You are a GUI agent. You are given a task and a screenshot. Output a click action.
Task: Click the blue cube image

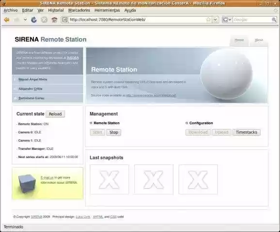[27, 184]
